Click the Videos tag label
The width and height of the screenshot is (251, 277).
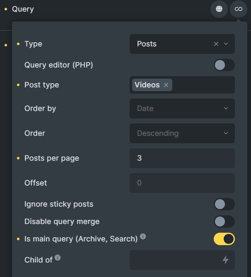(x=147, y=85)
